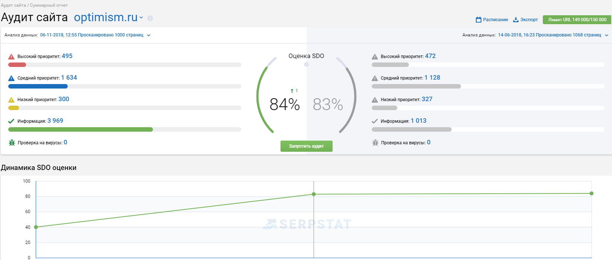Click the Динамика SDO оценки heading
The height and width of the screenshot is (260, 612).
click(x=39, y=168)
